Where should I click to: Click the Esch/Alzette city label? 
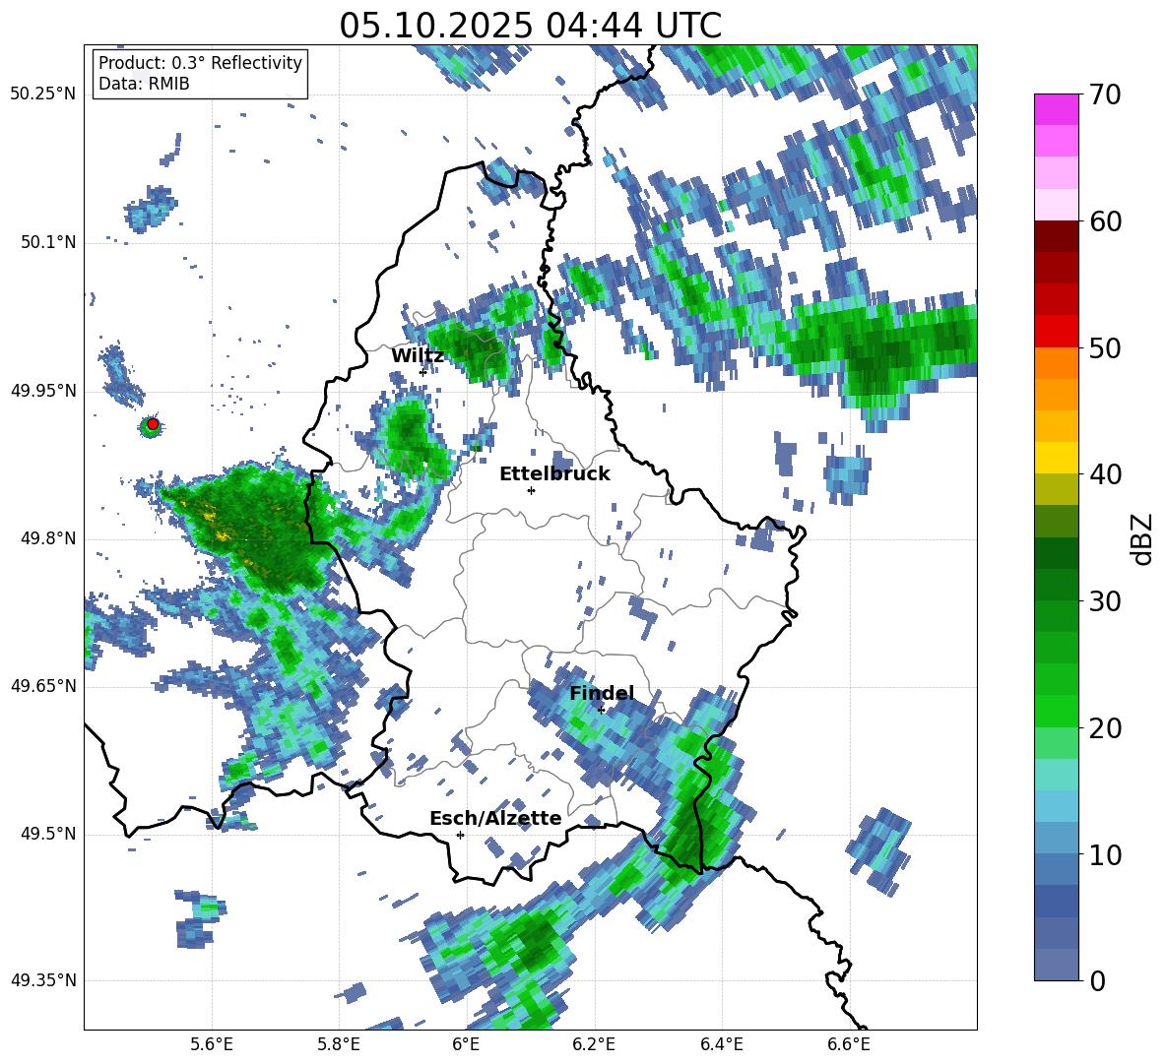coord(495,819)
